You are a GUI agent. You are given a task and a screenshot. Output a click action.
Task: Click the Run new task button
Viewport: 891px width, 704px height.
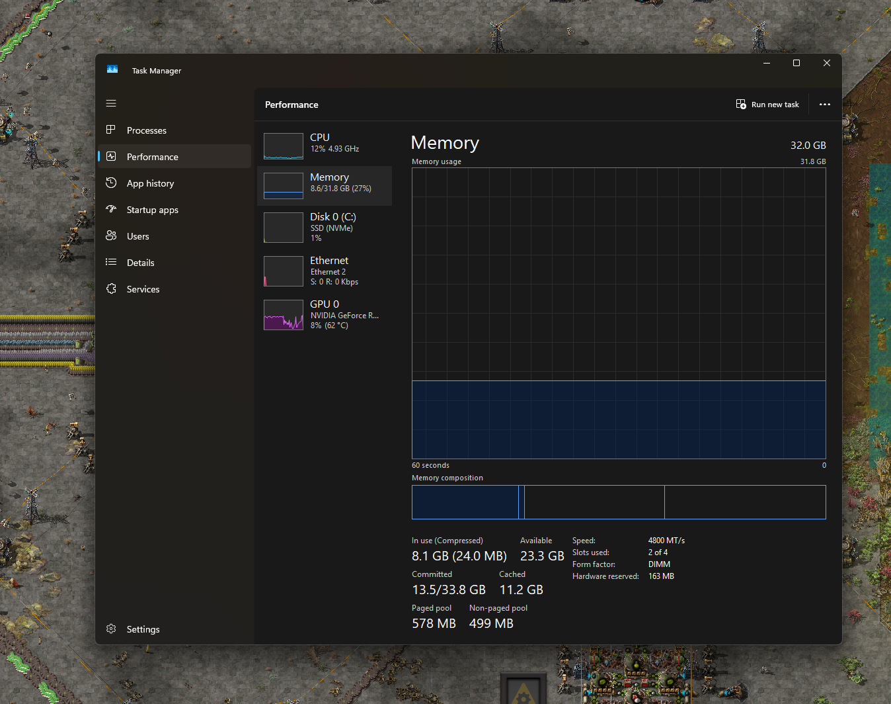(x=767, y=105)
